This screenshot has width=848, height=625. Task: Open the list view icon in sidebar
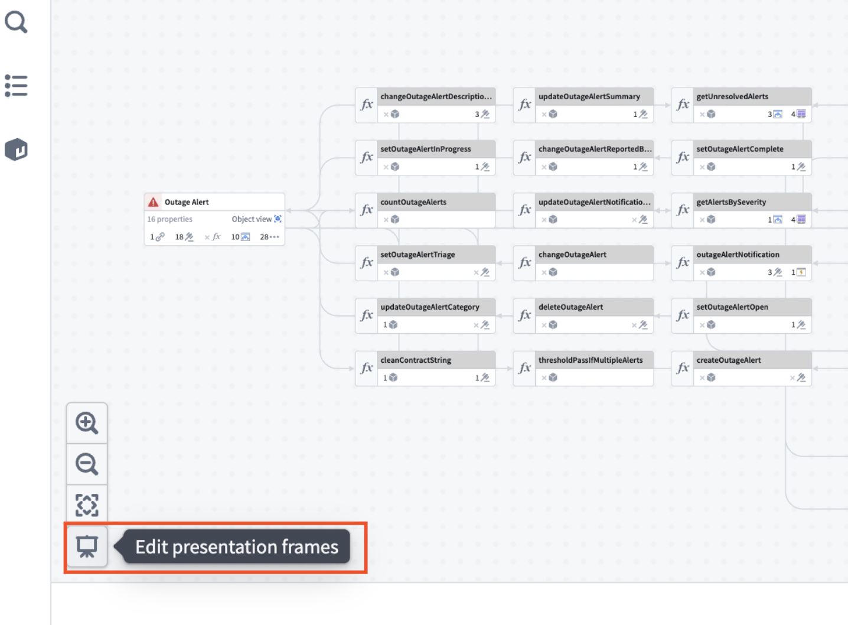[16, 85]
